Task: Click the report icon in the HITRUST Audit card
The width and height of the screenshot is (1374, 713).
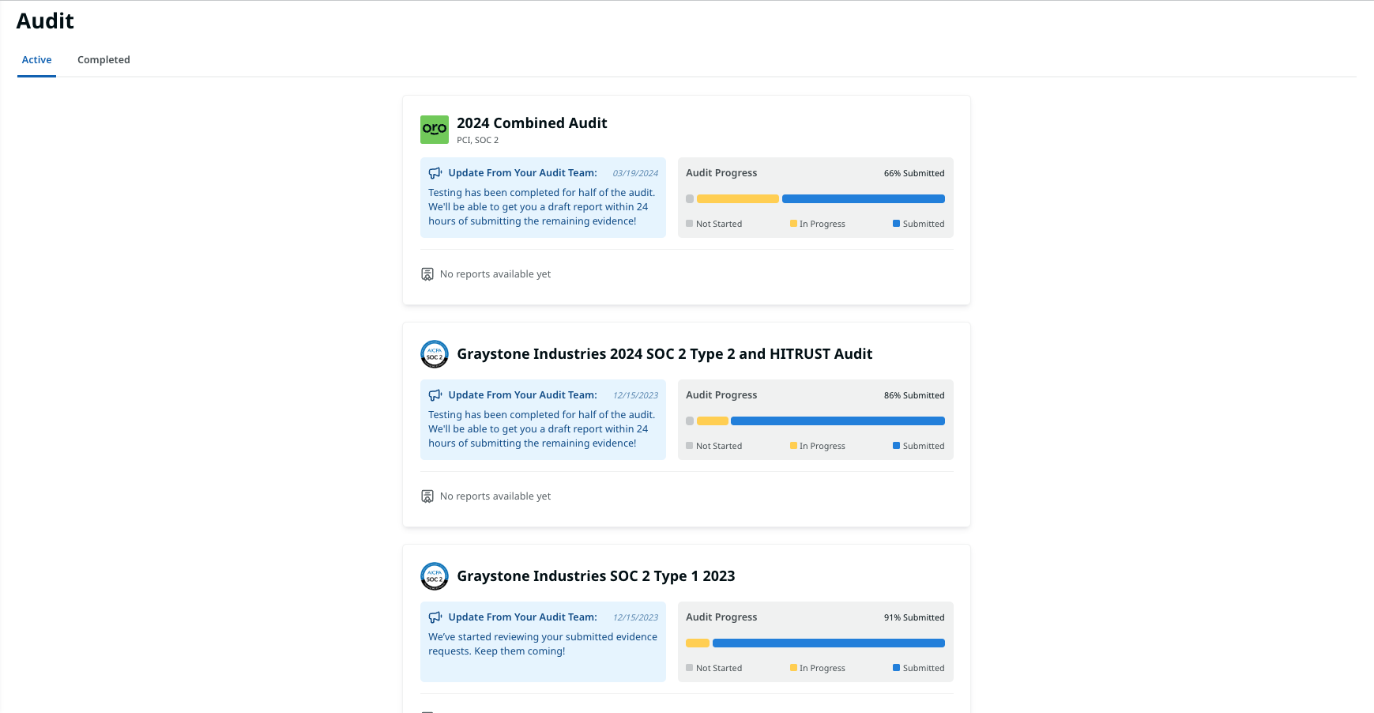Action: pos(427,496)
